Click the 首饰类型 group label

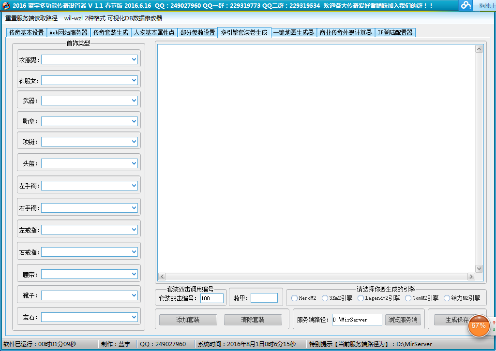tap(78, 44)
